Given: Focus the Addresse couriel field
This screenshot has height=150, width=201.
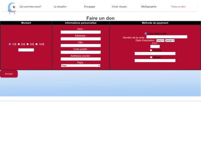Looking at the screenshot, I should [x=81, y=59].
